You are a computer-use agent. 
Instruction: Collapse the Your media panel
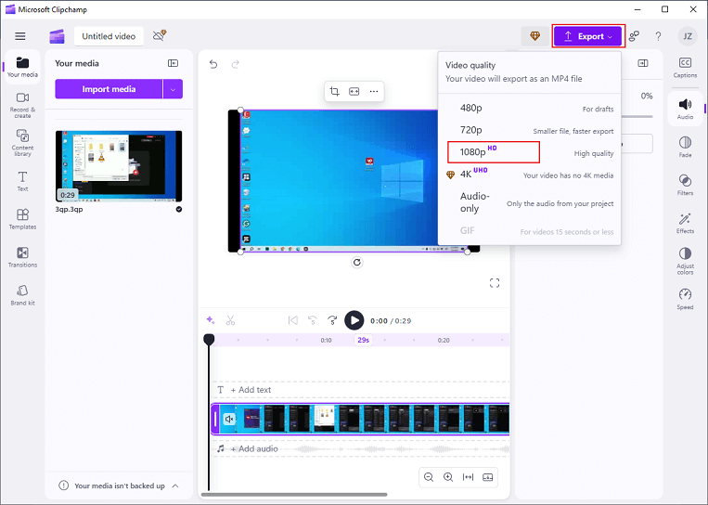tap(173, 63)
